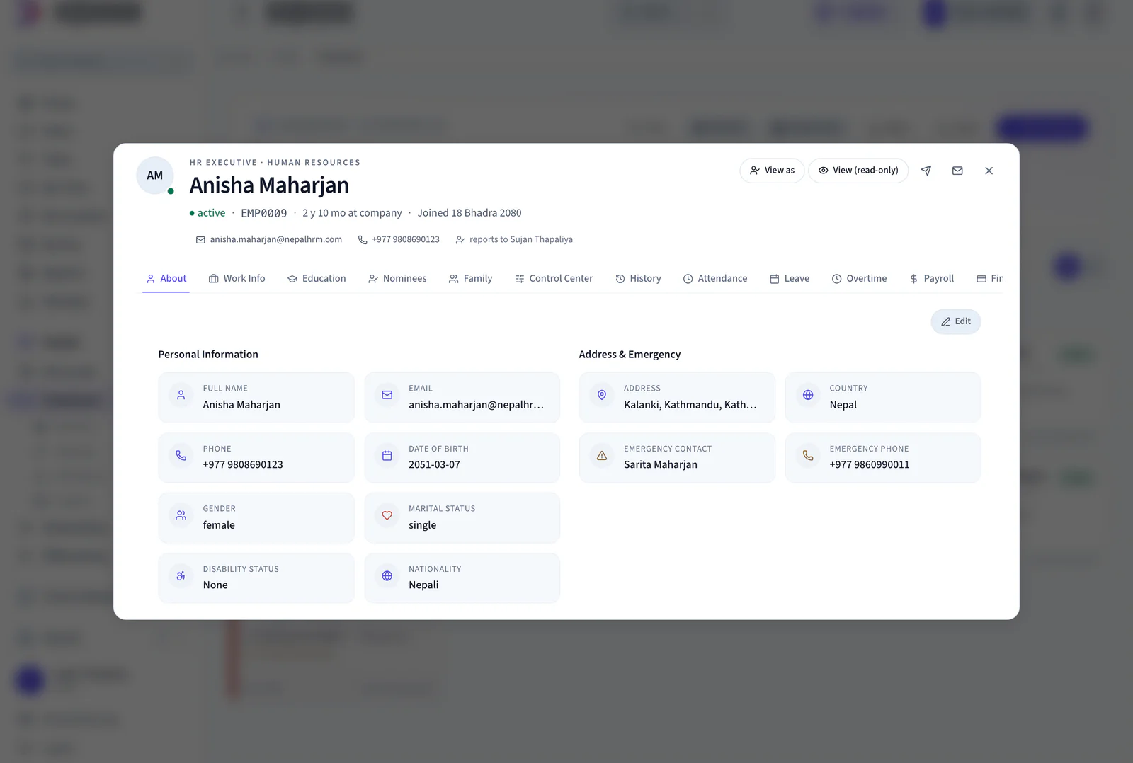Click the Edit button
Viewport: 1133px width, 763px height.
955,321
